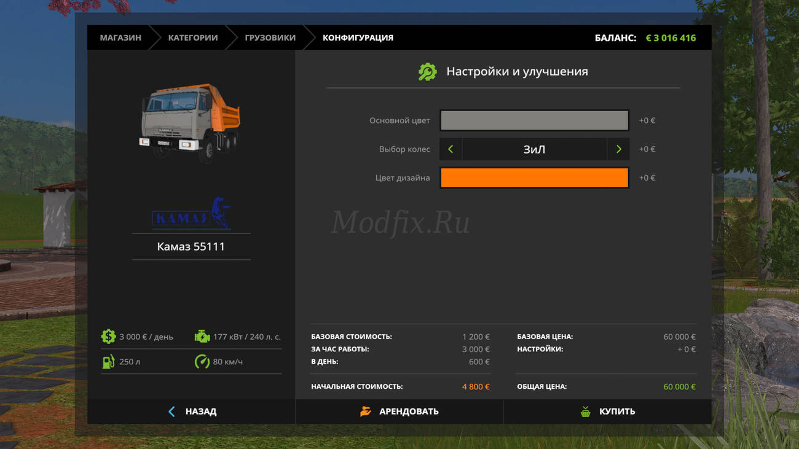Go to the КАТЕГОРИИ breadcrumb
This screenshot has width=799, height=449.
click(193, 37)
